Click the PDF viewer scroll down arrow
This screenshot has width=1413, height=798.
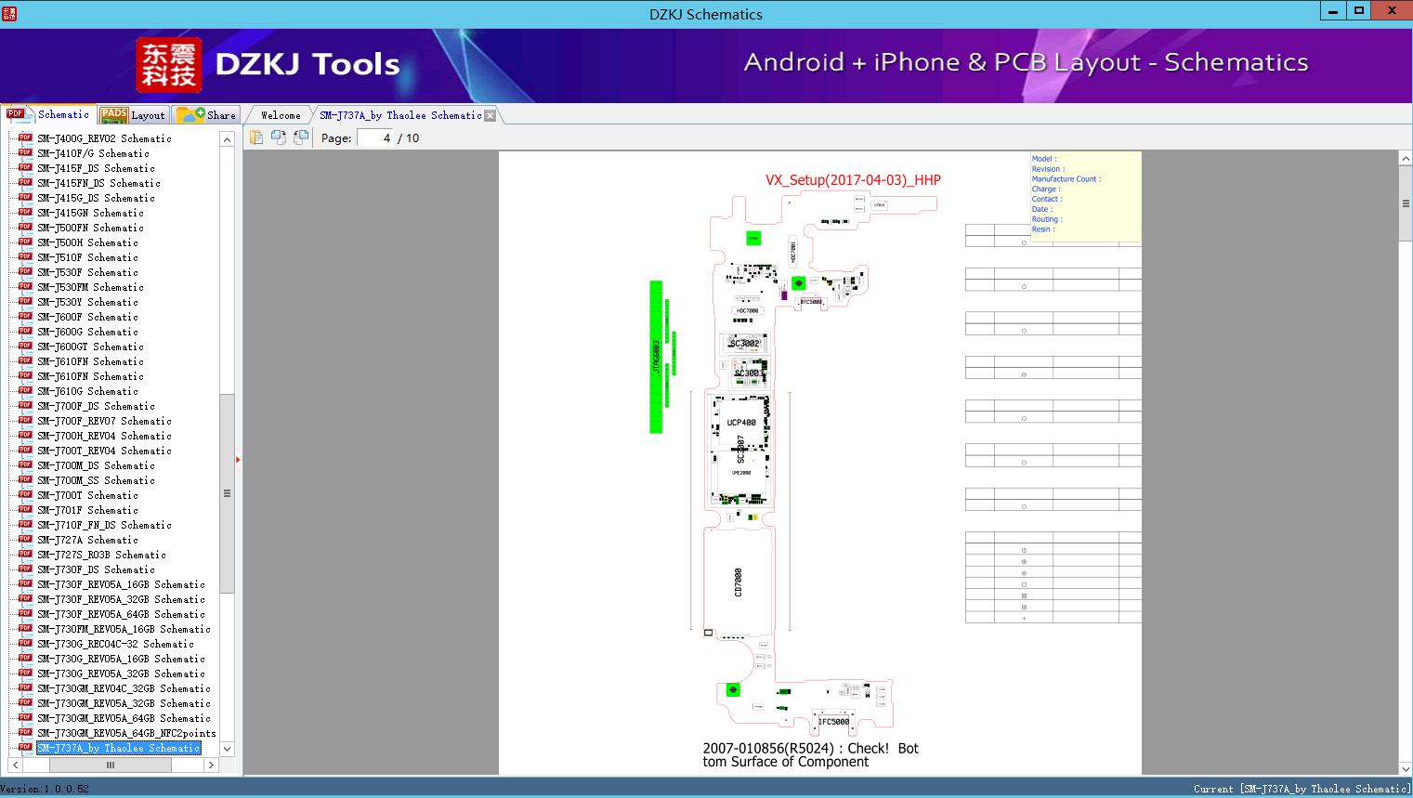tap(1405, 768)
